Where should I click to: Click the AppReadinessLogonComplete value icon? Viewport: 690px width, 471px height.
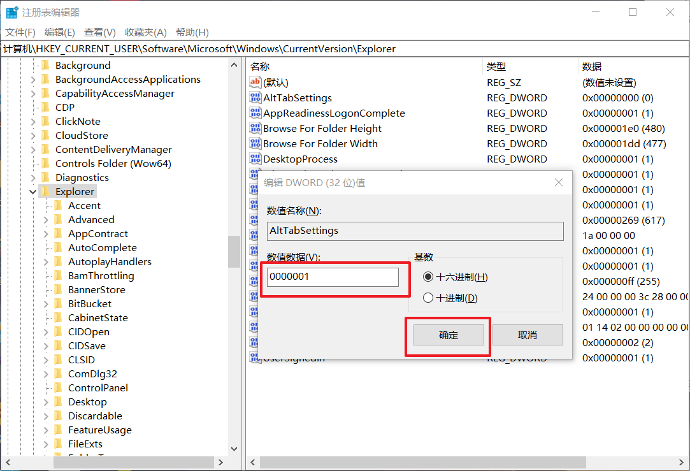coord(255,113)
